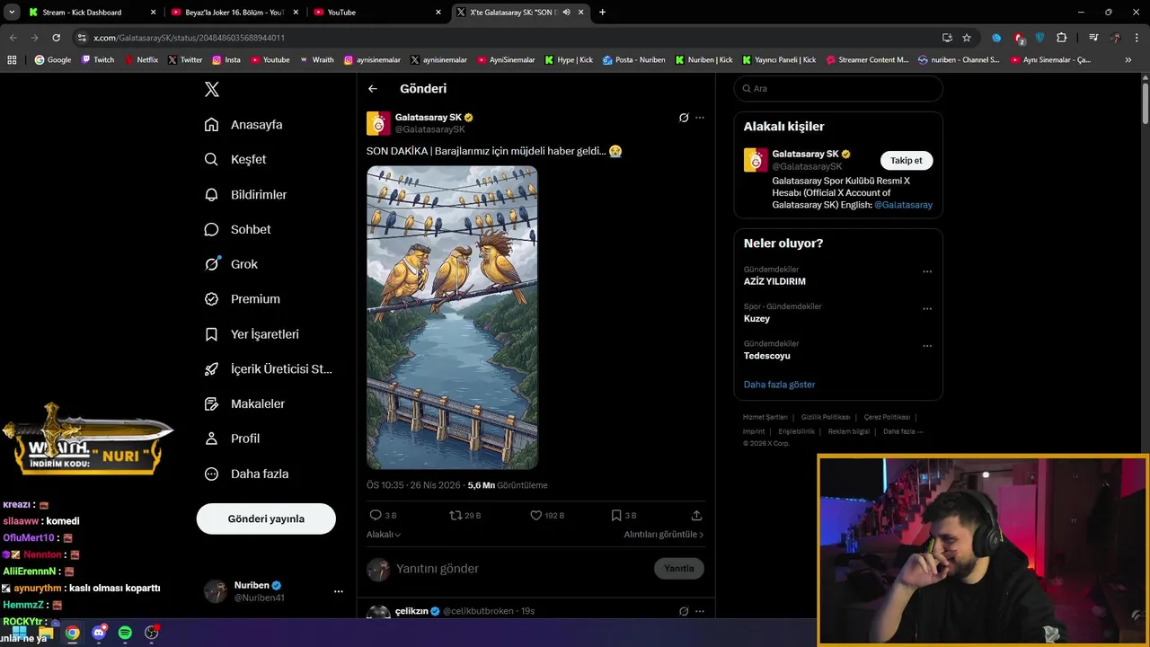Open Alıntıları görüntüle

pyautogui.click(x=664, y=535)
